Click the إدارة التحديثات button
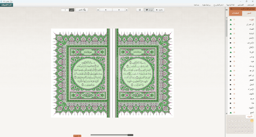Viewport: 256px width, 137px height. (6, 5)
